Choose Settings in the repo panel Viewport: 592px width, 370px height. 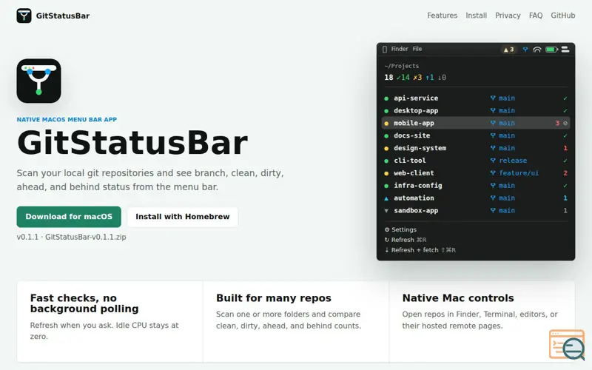400,229
